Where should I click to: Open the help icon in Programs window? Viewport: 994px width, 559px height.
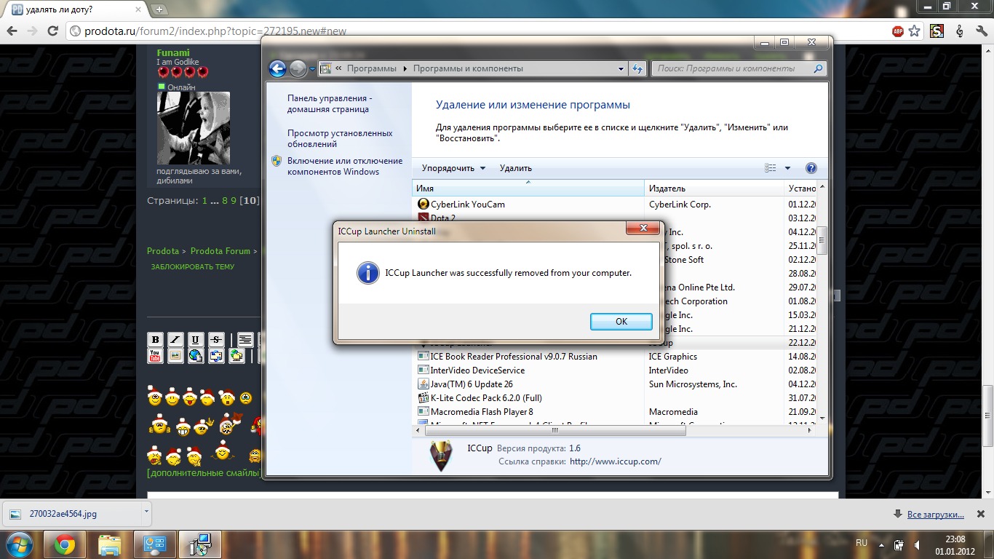(x=811, y=168)
